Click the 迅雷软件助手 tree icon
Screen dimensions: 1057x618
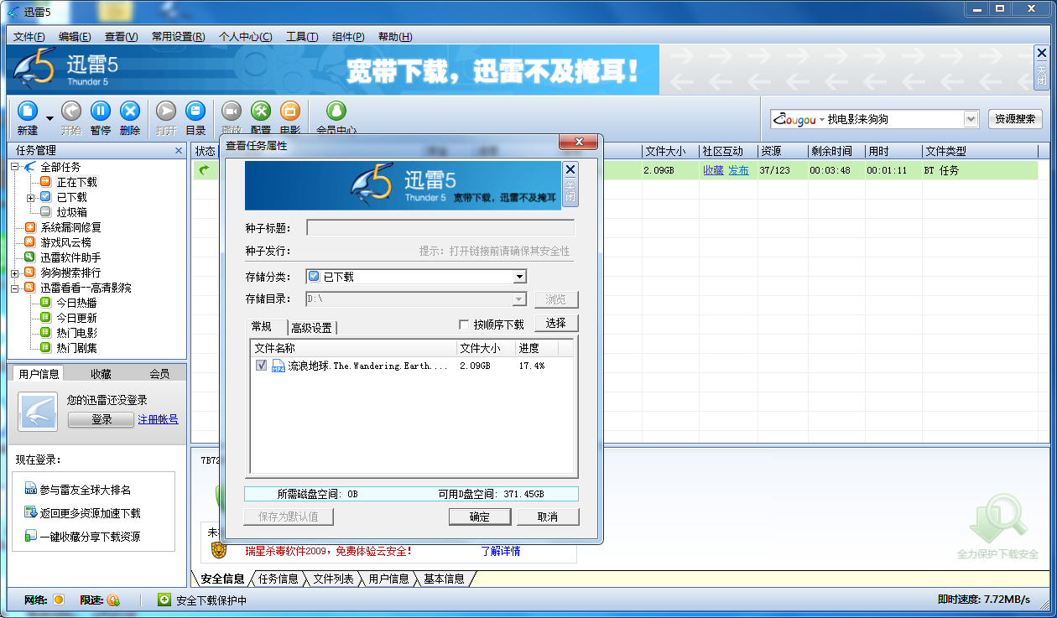tap(30, 257)
